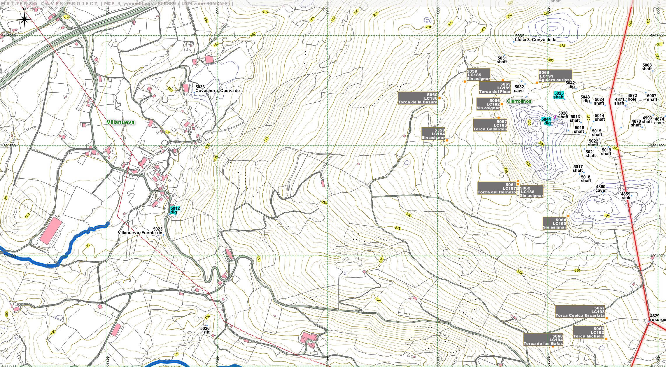Select the 4871 shaft label

tap(619, 101)
